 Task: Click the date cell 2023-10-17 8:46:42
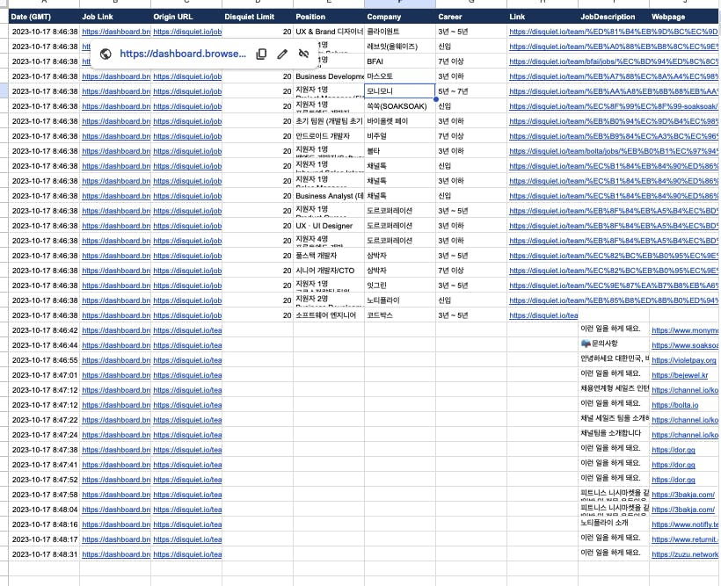pyautogui.click(x=44, y=330)
